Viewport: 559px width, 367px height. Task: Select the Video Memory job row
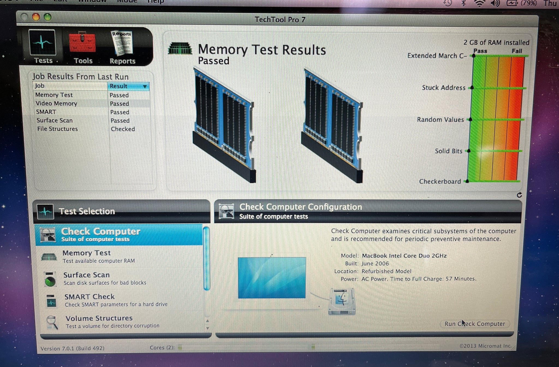pos(92,103)
